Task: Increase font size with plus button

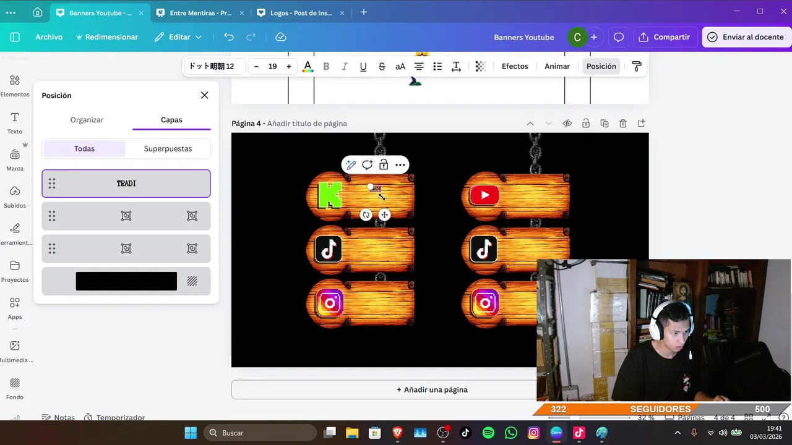Action: (x=289, y=66)
